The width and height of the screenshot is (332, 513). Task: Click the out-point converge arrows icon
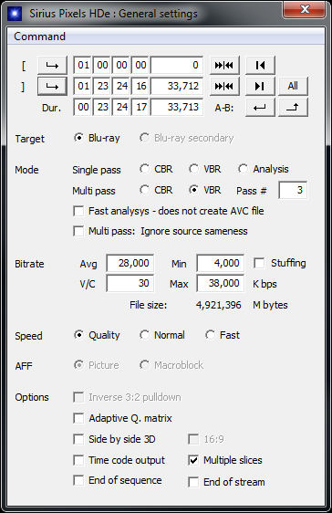[224, 86]
